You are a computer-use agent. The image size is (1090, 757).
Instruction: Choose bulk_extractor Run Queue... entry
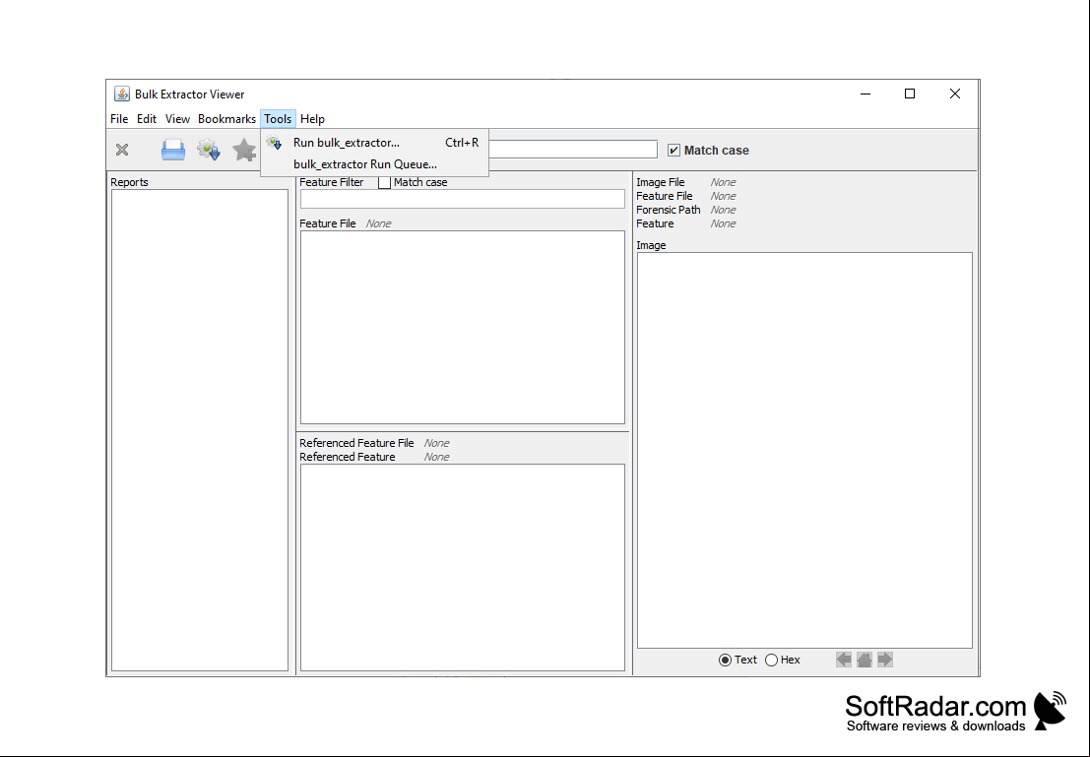375,164
